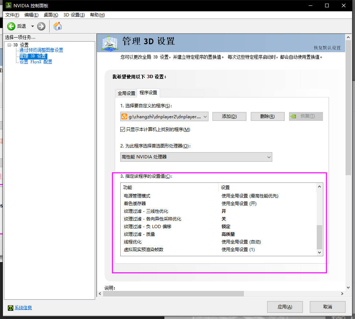
Task: Click the 管理 3D 设置 header icon
Action: point(111,43)
